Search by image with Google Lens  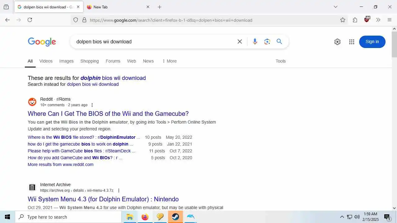(x=267, y=42)
